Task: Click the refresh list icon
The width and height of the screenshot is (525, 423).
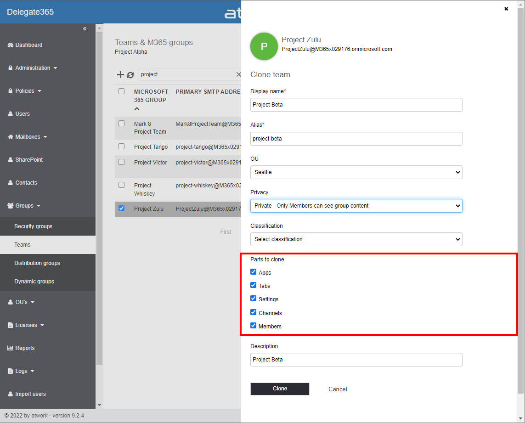Action: (130, 75)
